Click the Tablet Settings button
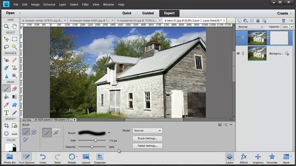 (x=147, y=146)
